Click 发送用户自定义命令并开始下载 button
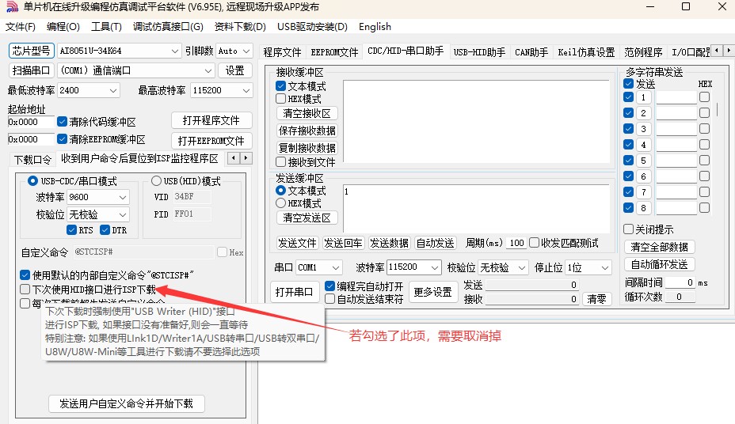Screen dimensions: 735x424 pos(127,403)
